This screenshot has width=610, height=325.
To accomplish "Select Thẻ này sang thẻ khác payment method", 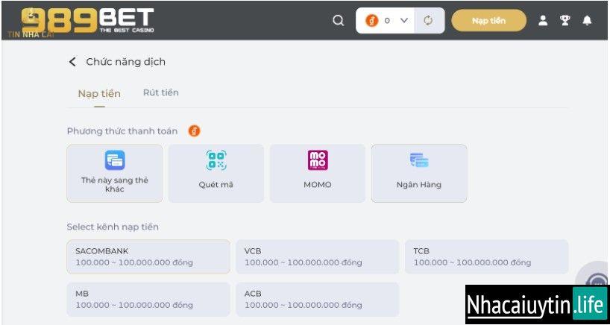I will click(114, 173).
